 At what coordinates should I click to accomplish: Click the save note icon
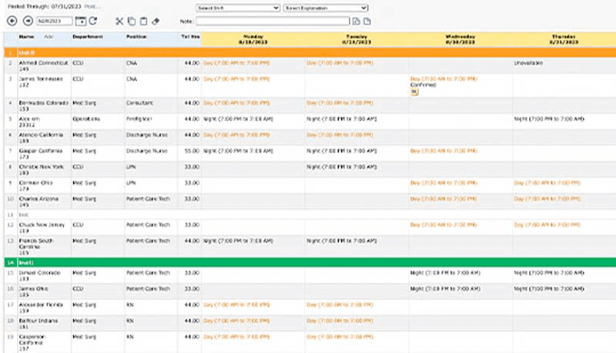(357, 21)
